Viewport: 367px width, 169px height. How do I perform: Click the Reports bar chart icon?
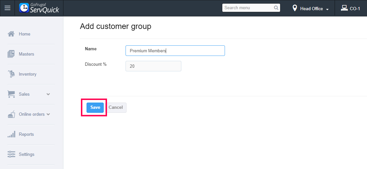pyautogui.click(x=11, y=134)
